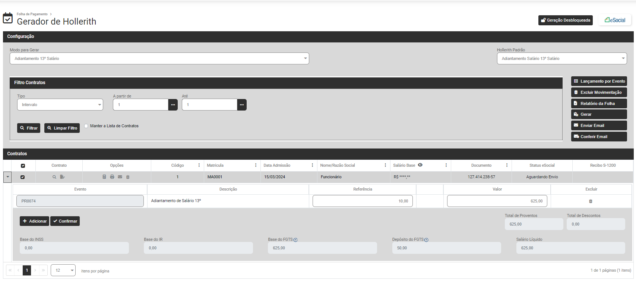Viewport: 636px width, 281px height.
Task: Uncheck the MA0001 contract row checkbox
Action: 23,177
